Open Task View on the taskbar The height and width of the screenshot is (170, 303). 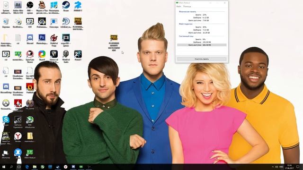coord(19,167)
